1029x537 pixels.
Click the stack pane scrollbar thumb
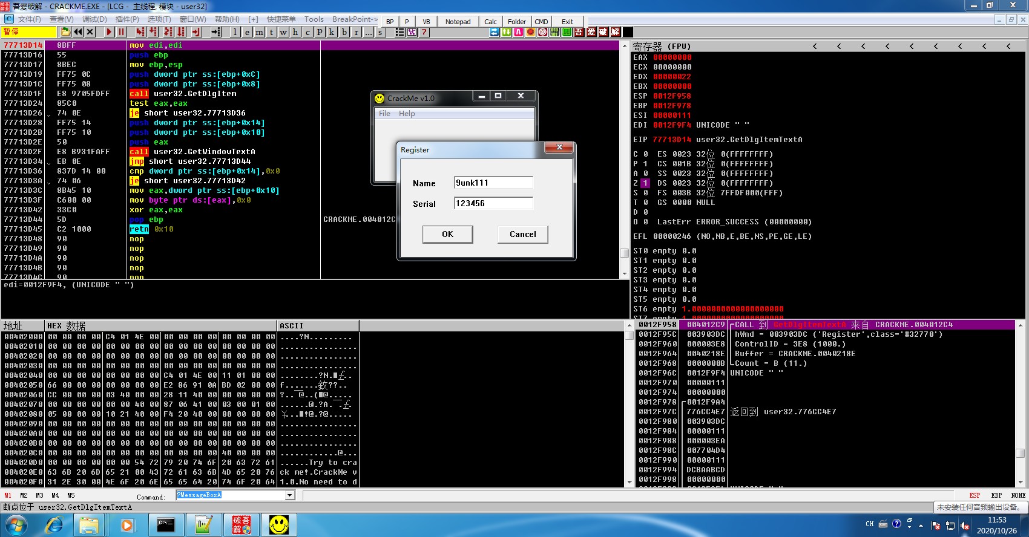[x=1020, y=453]
